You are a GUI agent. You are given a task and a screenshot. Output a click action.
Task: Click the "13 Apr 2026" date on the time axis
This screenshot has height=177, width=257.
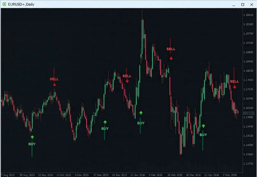click(x=212, y=175)
